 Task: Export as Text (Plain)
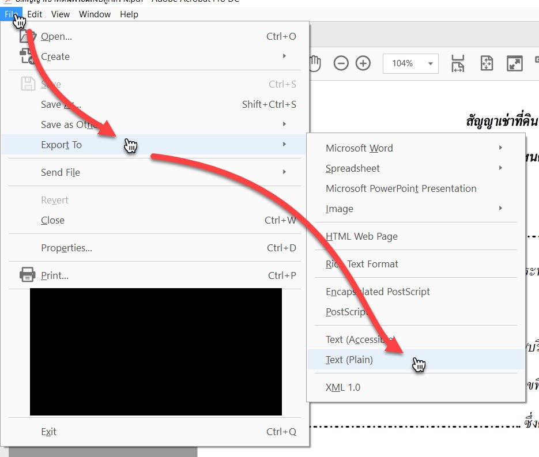416,360
